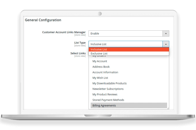This screenshot has width=196, height=130.
Task: Choose the highlighted Inclusive List option
Action: pyautogui.click(x=129, y=49)
